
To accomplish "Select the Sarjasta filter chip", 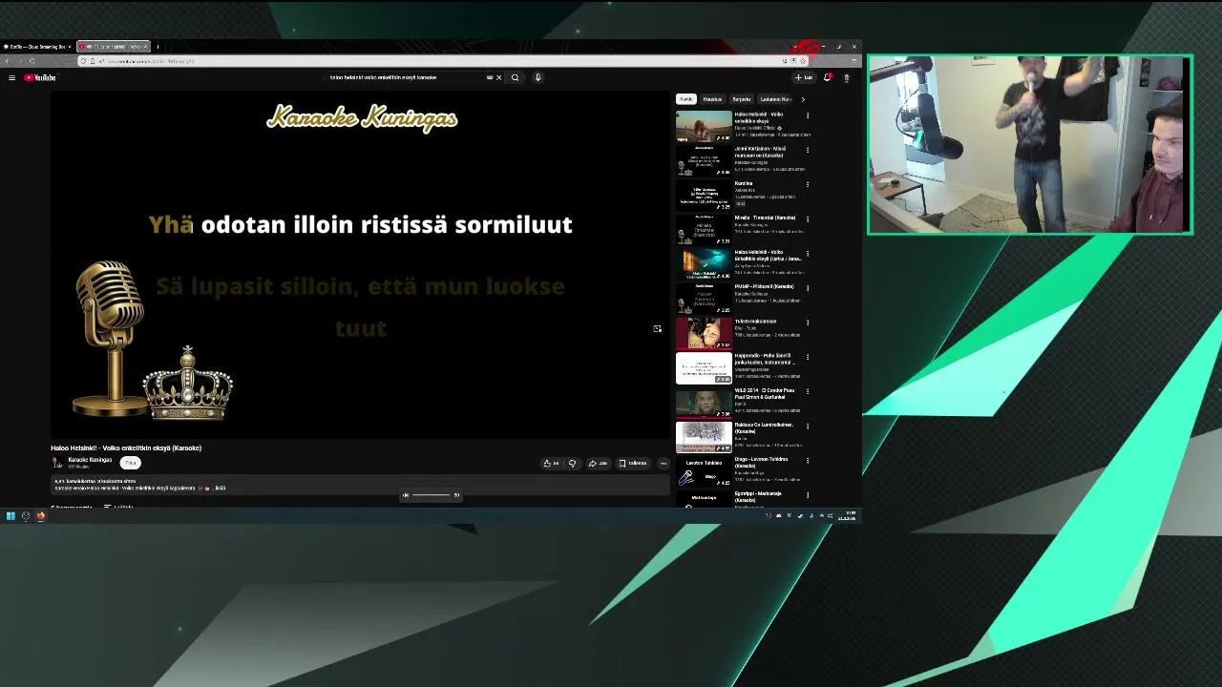I will tap(742, 99).
